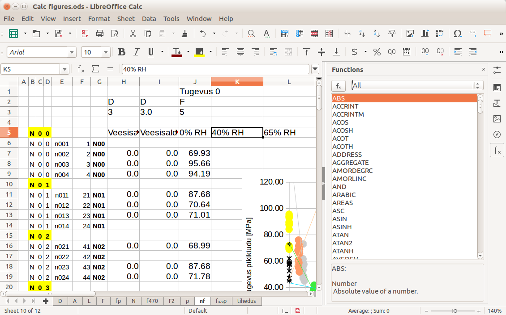Apply the yellow highlighting color
The image size is (506, 315).
(x=200, y=52)
